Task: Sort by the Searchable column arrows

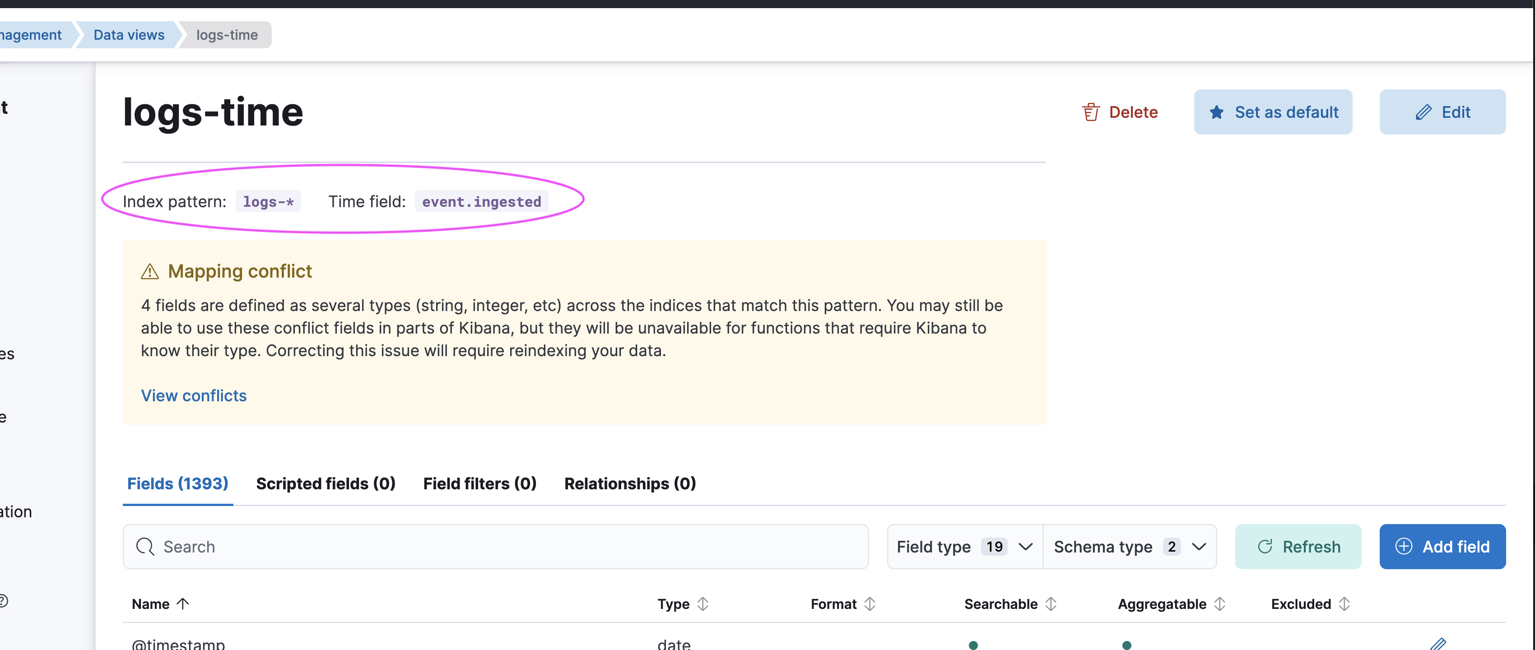Action: tap(1051, 604)
